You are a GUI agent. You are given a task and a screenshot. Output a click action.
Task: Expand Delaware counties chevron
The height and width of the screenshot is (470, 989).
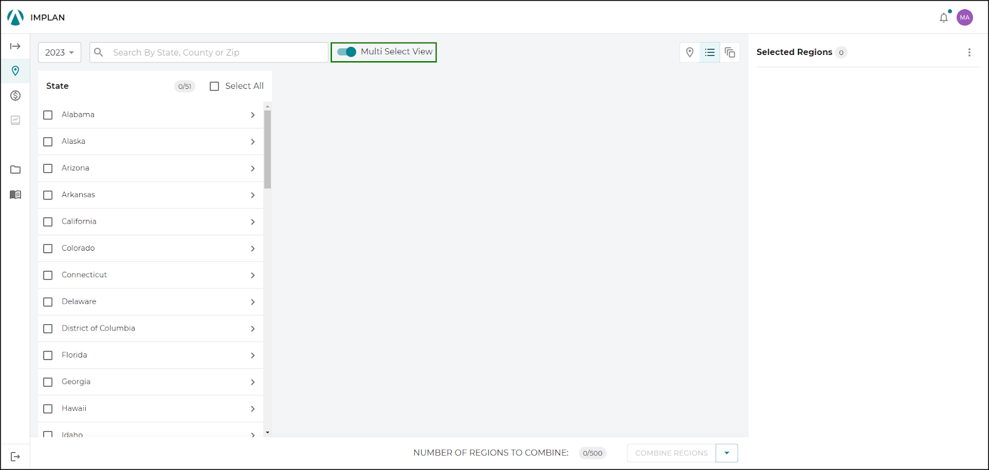click(253, 302)
